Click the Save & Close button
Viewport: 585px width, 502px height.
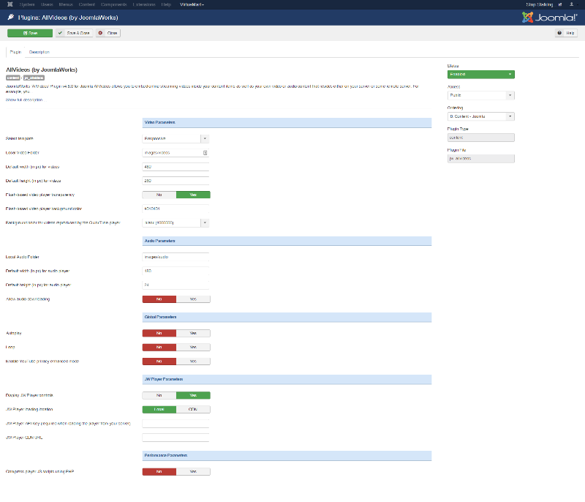pyautogui.click(x=75, y=33)
